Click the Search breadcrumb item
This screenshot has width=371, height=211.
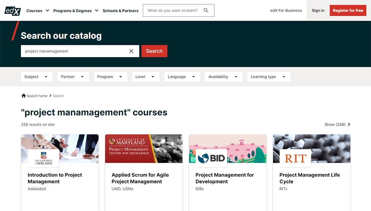coord(58,96)
